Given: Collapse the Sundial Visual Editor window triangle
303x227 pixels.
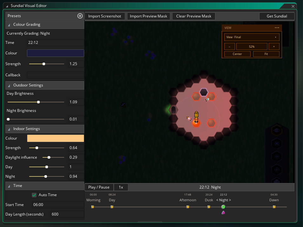Looking at the screenshot, I should click(x=7, y=6).
